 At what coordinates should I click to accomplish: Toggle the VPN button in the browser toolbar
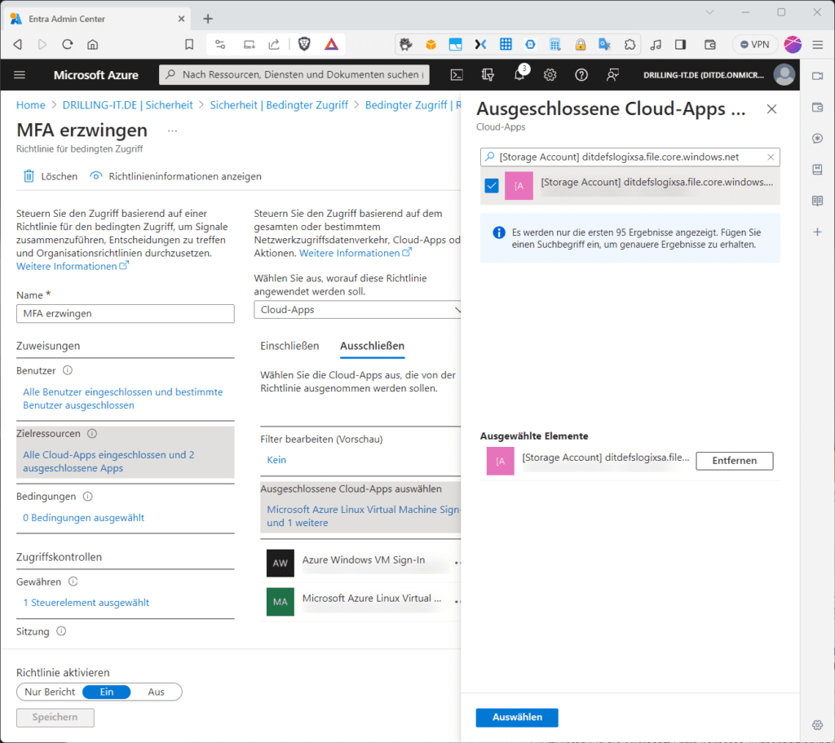[x=755, y=45]
